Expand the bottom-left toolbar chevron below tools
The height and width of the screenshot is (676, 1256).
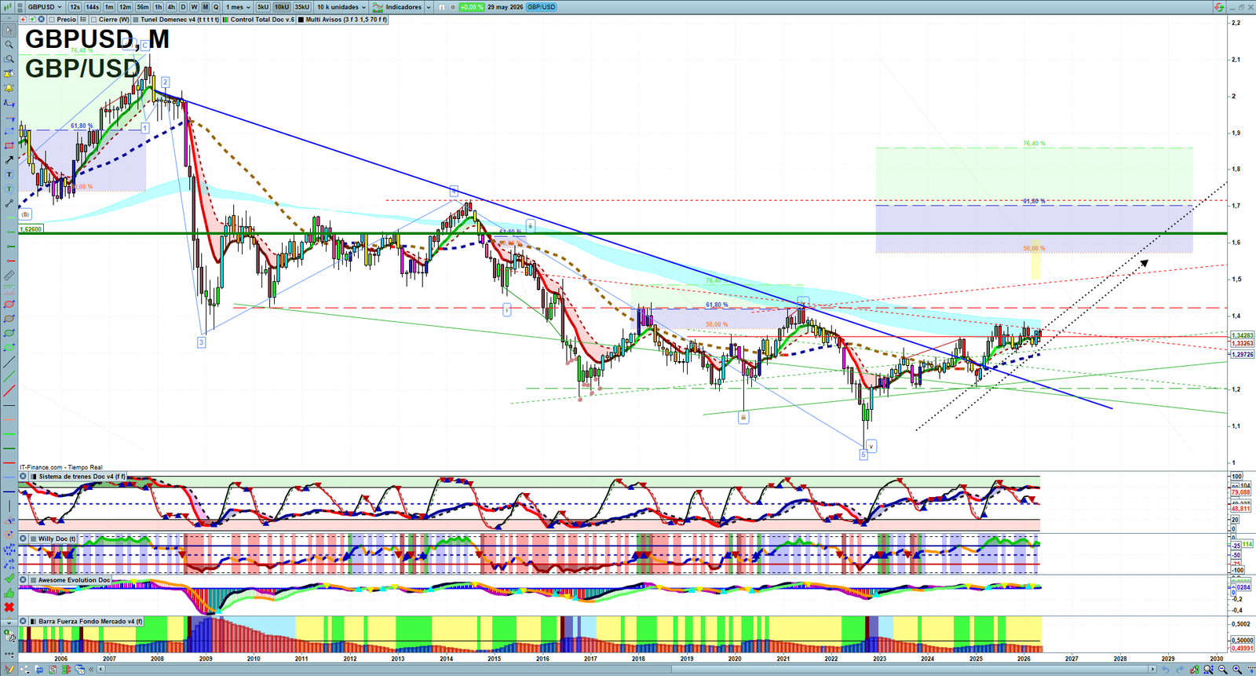point(9,621)
